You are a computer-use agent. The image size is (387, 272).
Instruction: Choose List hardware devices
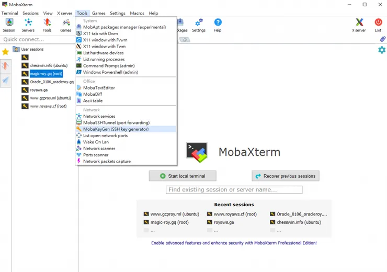(126, 53)
